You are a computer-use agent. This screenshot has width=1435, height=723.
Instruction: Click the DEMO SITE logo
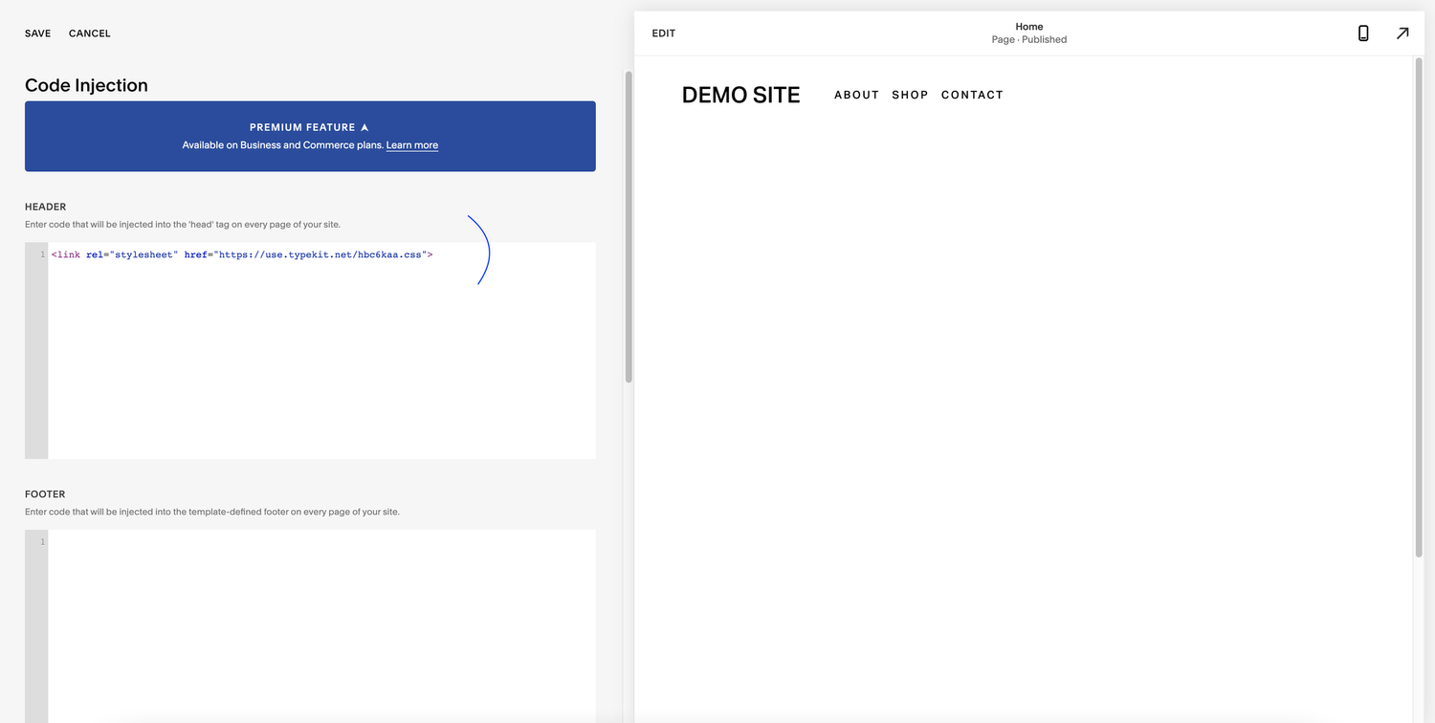740,94
